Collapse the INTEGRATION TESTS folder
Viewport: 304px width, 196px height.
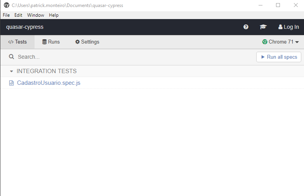pos(12,72)
